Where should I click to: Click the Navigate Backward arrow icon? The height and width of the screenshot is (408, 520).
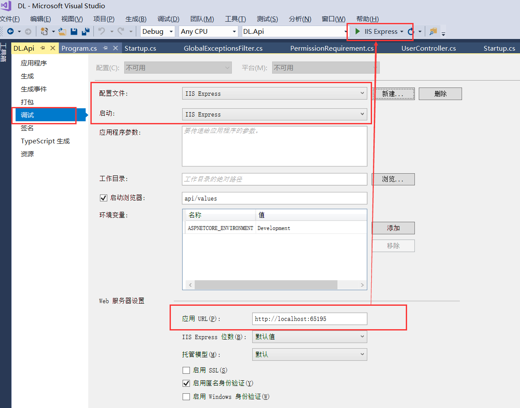pyautogui.click(x=10, y=32)
